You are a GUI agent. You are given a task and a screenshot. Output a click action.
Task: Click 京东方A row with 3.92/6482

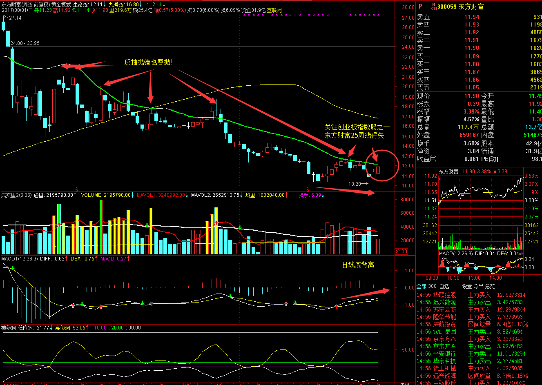point(479,346)
